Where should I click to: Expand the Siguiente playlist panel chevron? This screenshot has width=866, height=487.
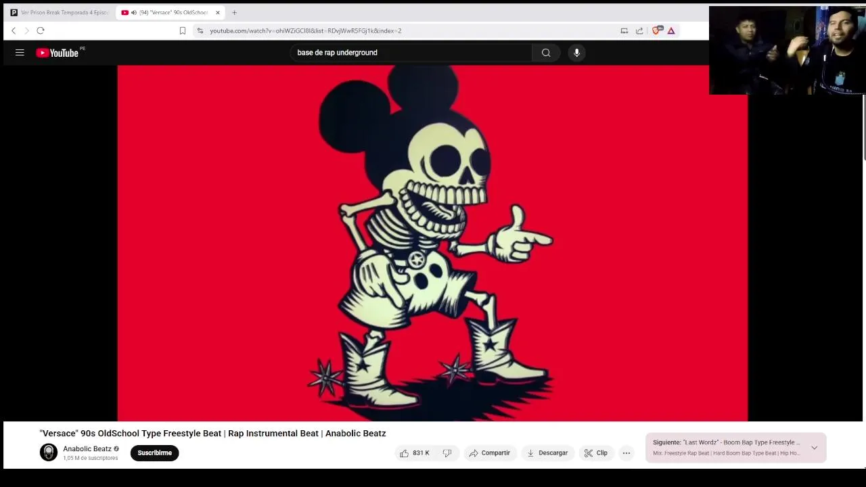click(x=814, y=448)
